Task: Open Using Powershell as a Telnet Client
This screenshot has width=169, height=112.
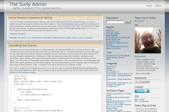Action: pos(119,95)
